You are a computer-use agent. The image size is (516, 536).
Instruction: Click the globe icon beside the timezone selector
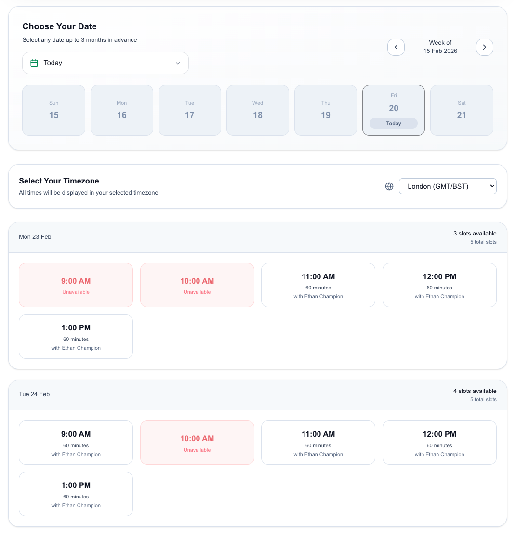click(389, 186)
